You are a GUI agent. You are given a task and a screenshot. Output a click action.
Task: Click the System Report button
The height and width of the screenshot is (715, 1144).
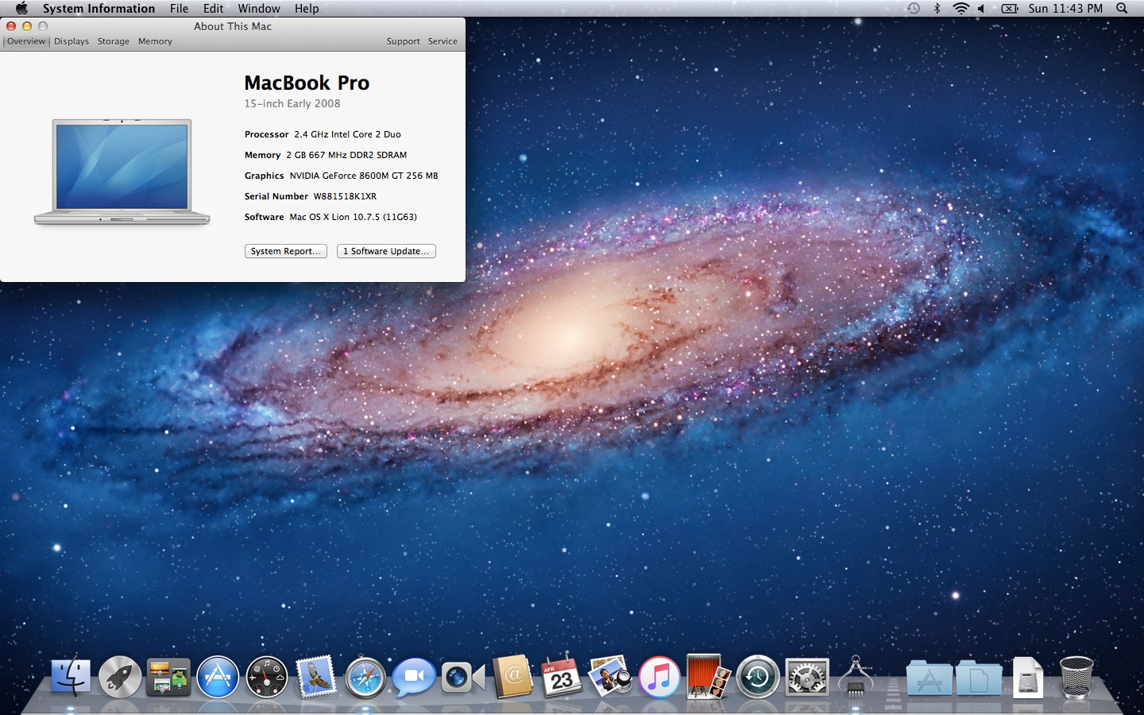(x=285, y=251)
